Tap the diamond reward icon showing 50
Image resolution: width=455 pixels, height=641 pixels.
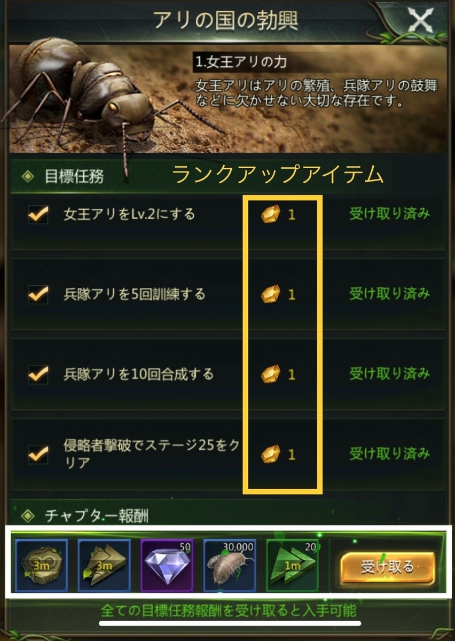tap(167, 565)
